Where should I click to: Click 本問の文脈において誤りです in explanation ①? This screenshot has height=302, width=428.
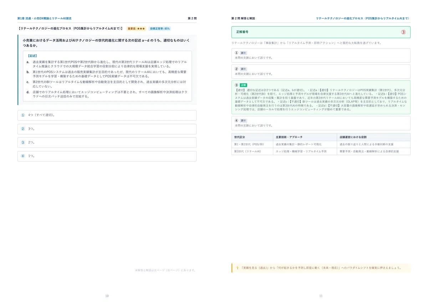254,58
